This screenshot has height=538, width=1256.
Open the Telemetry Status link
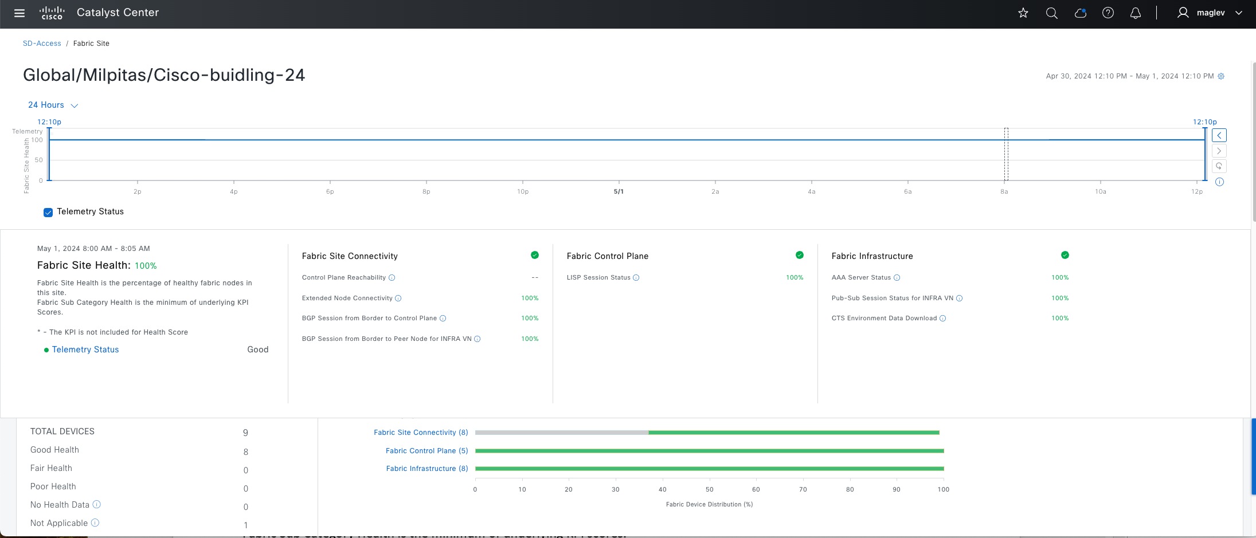85,349
